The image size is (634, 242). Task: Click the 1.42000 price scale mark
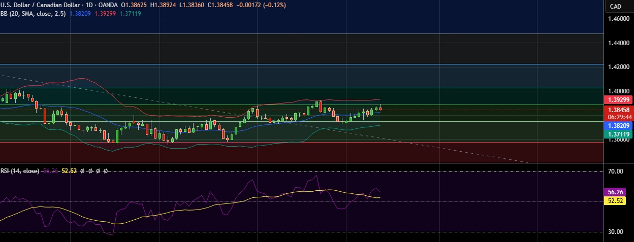619,67
